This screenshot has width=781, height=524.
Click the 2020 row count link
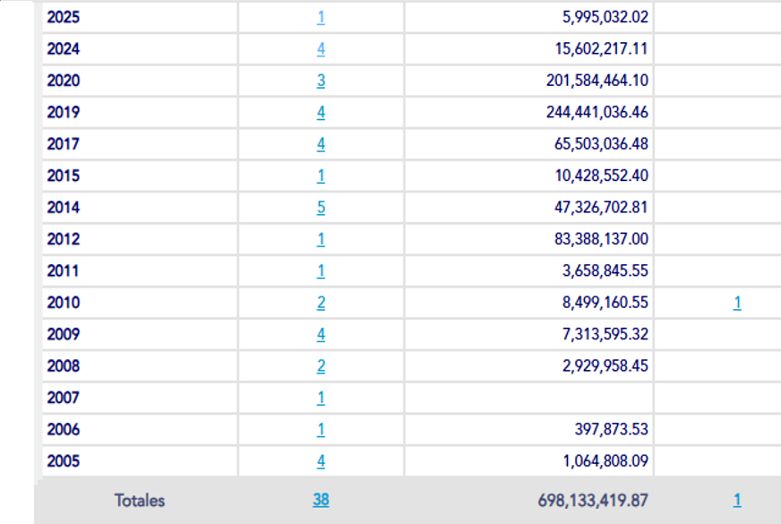coord(321,81)
